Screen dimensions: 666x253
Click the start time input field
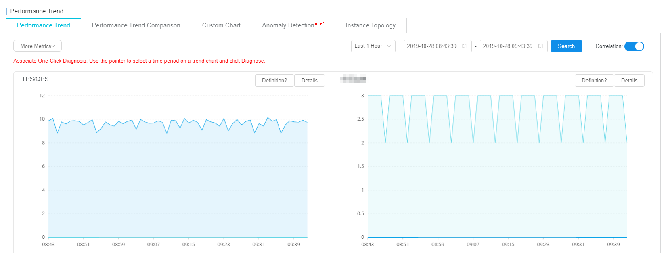[x=432, y=46]
